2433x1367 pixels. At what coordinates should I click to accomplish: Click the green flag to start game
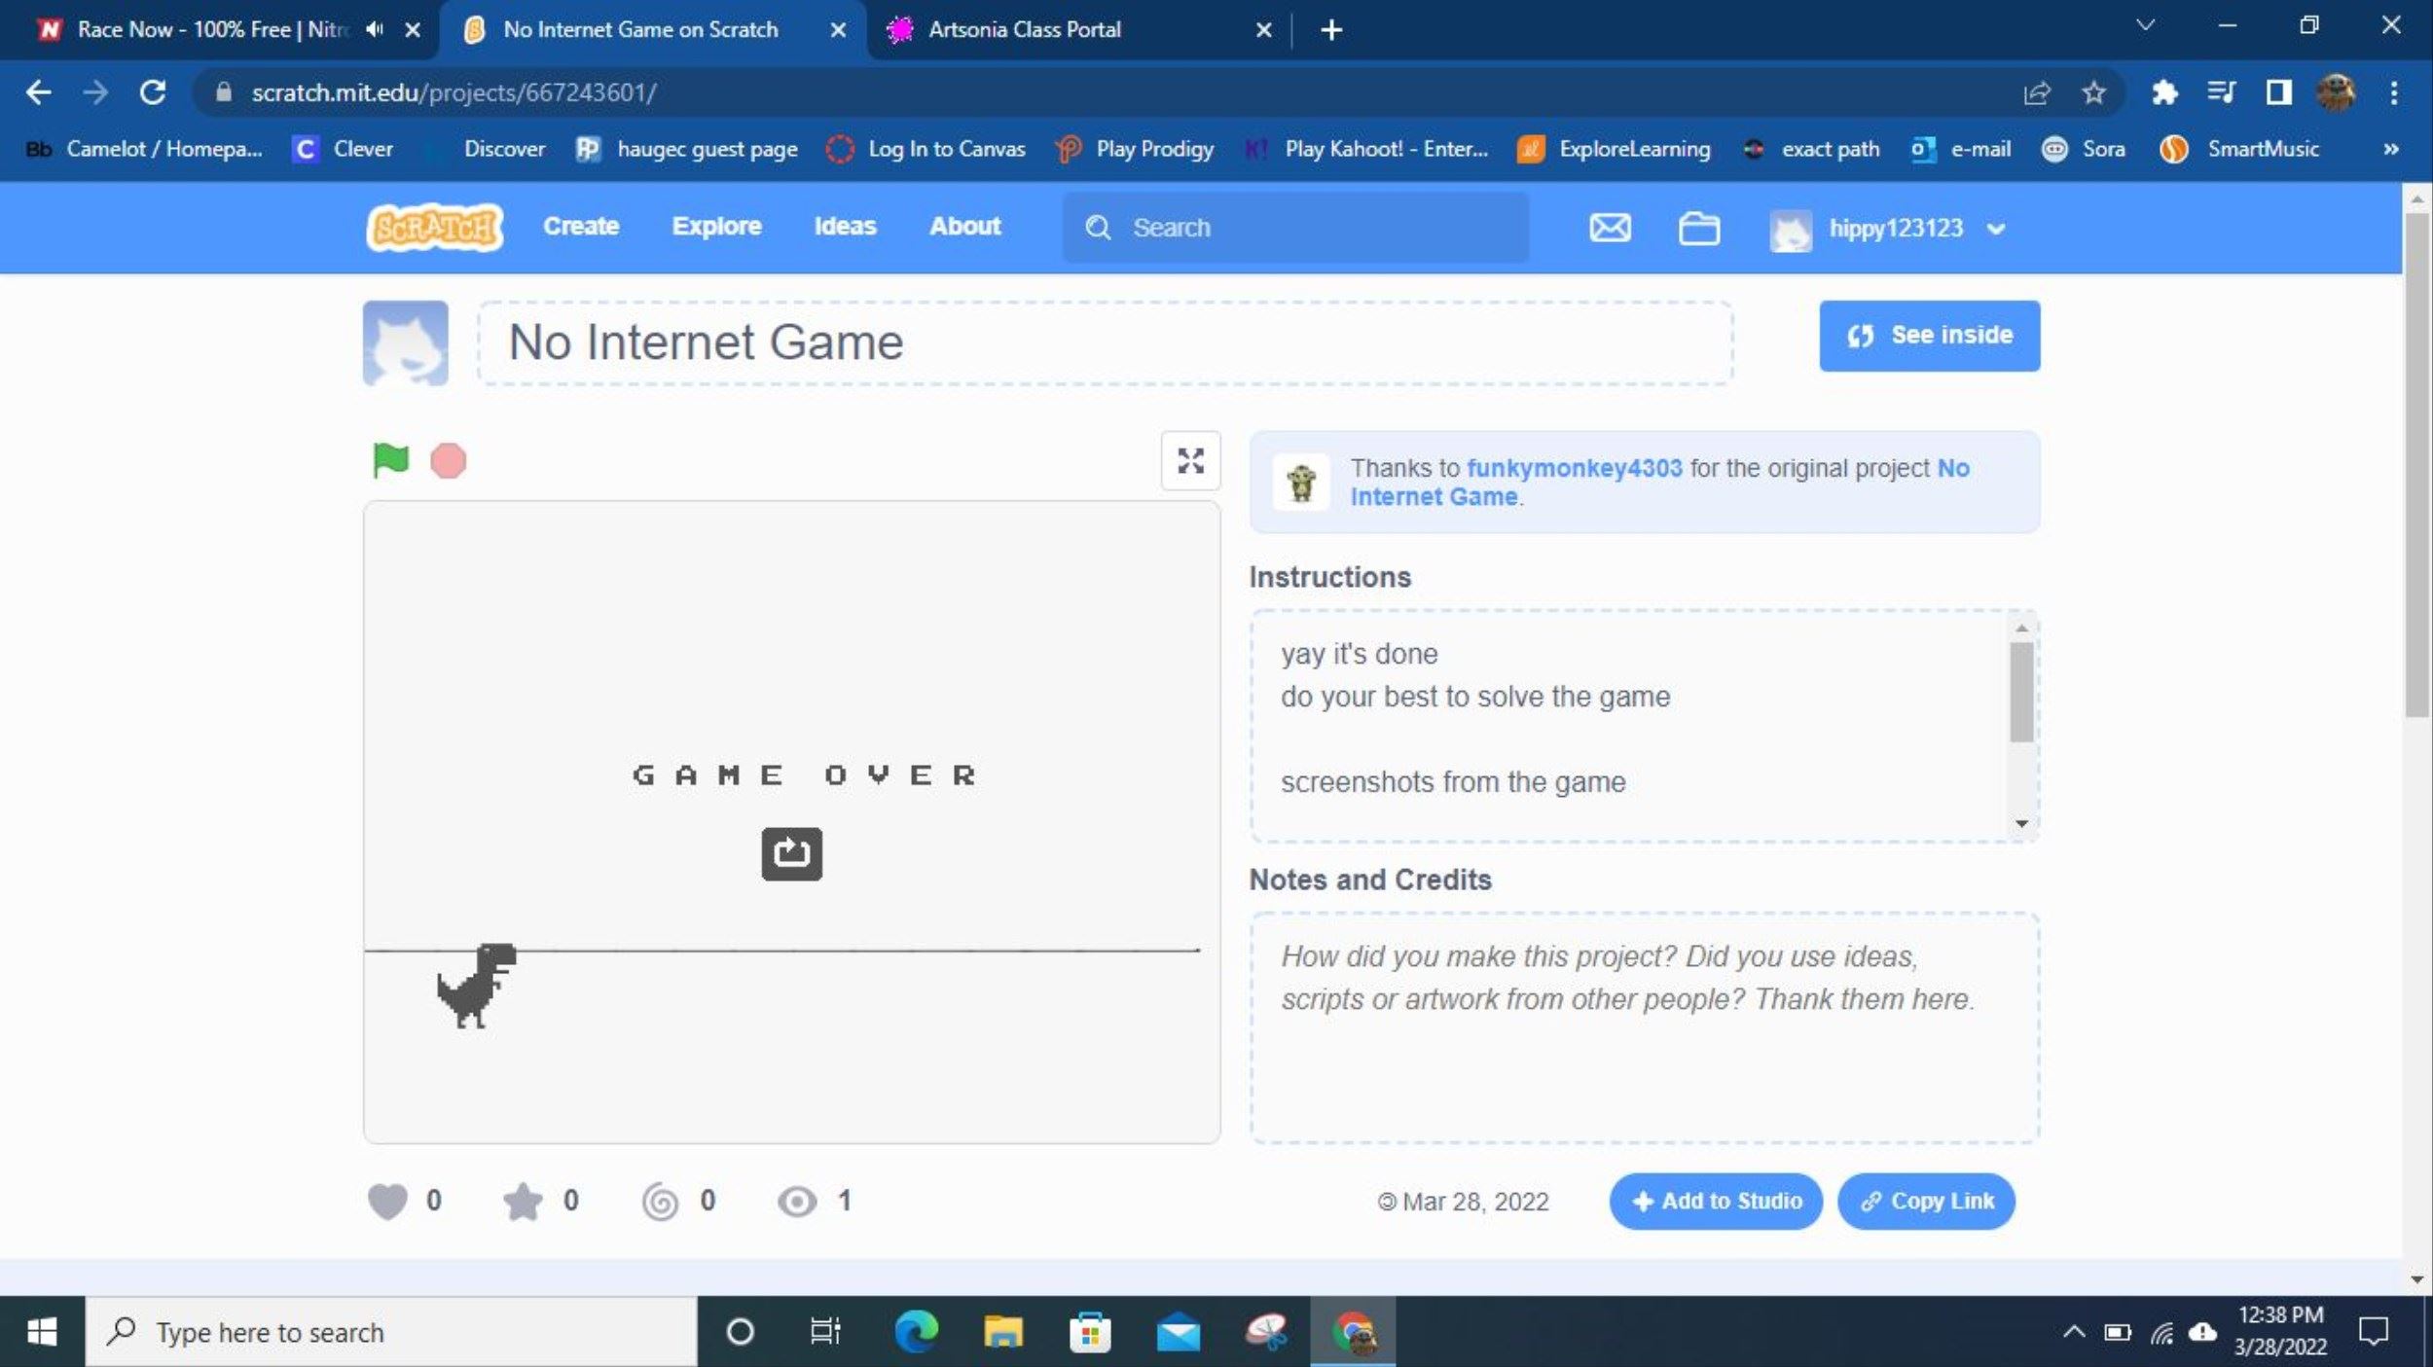click(x=390, y=459)
